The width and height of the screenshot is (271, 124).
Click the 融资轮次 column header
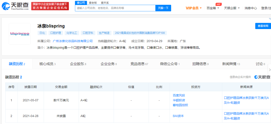(x=96, y=87)
